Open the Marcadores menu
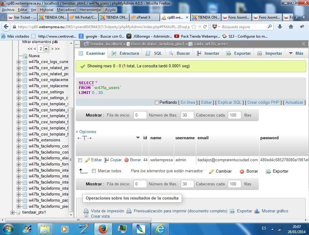309x235 pixels. 66,10
